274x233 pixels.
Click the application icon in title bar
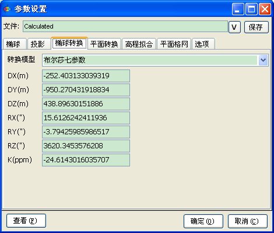point(7,9)
